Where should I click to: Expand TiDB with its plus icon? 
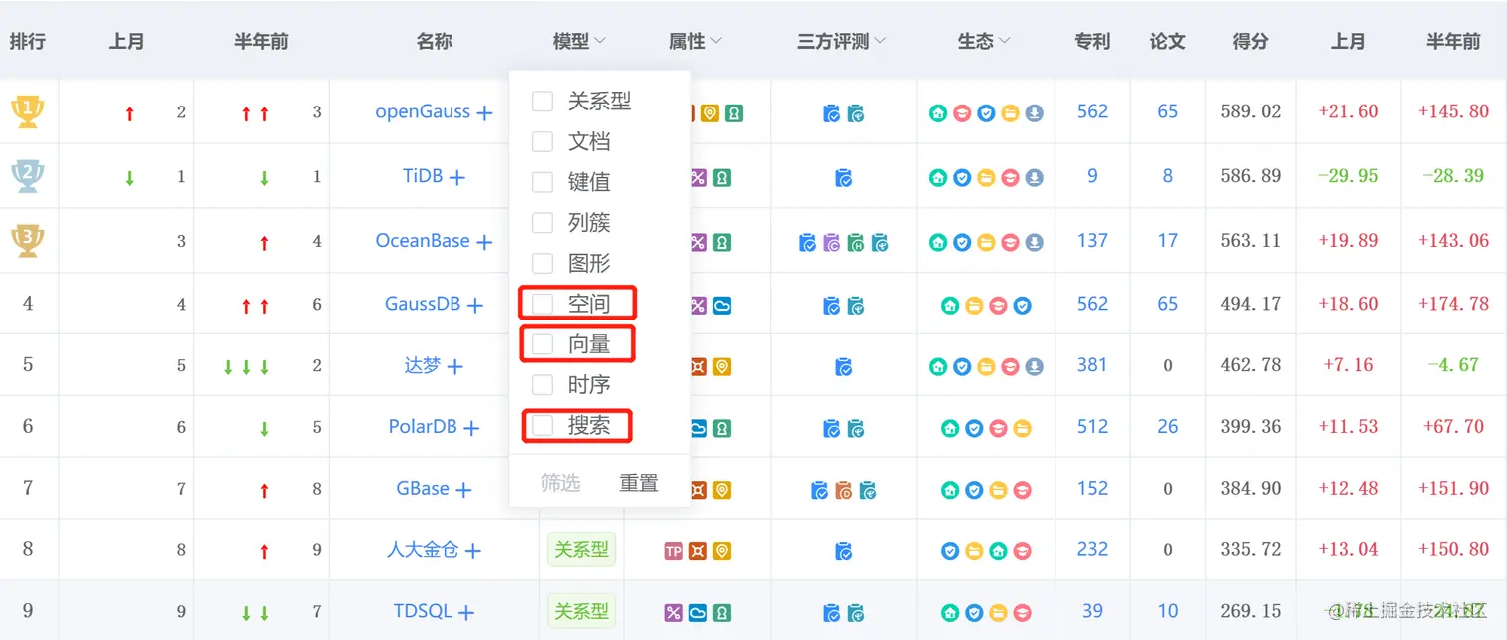[x=456, y=178]
